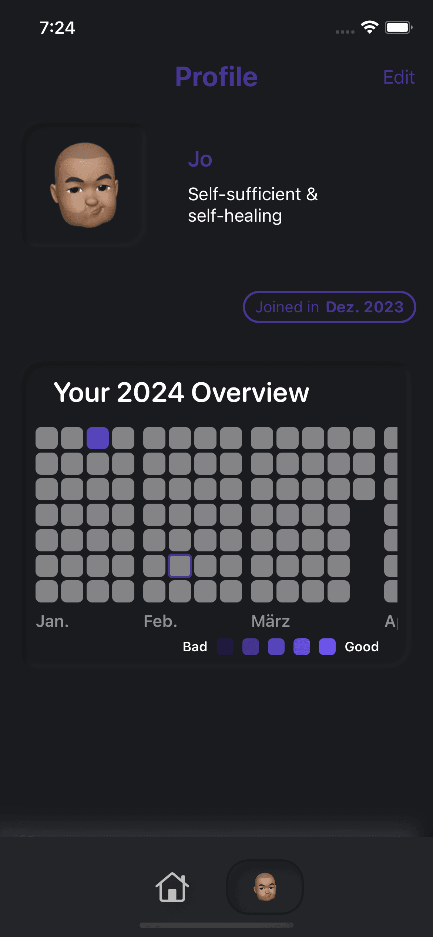Tap the Your 2024 Overview heading
This screenshot has width=433, height=937.
[x=181, y=392]
